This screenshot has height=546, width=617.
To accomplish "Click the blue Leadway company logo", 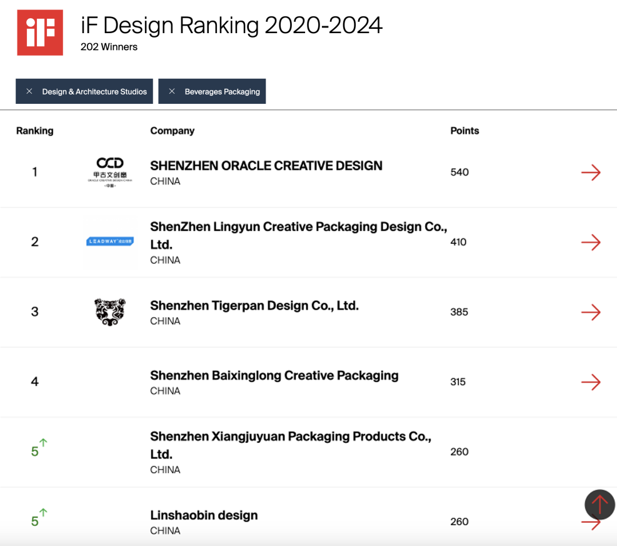I will [x=110, y=241].
